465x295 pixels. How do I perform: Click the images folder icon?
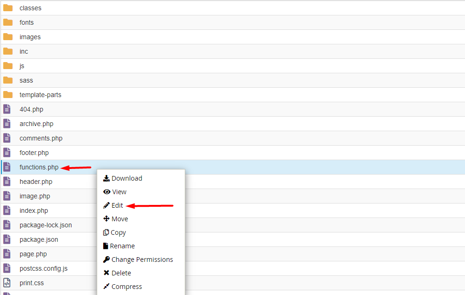(8, 37)
